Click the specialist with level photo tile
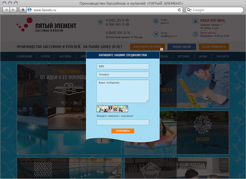246x179 pixels. coord(203,86)
